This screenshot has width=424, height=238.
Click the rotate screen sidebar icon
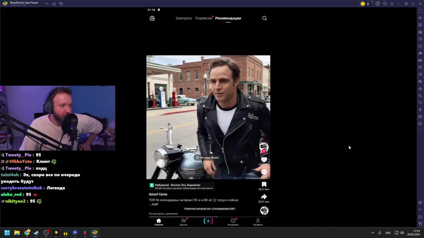pos(420,96)
